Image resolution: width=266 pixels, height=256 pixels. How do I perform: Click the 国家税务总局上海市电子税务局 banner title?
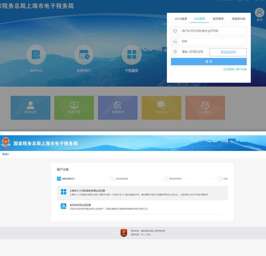pyautogui.click(x=45, y=143)
